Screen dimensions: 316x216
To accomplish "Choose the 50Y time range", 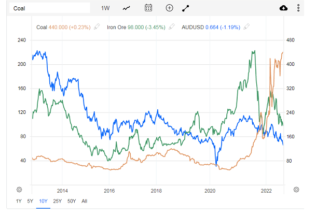I will 72,201.
